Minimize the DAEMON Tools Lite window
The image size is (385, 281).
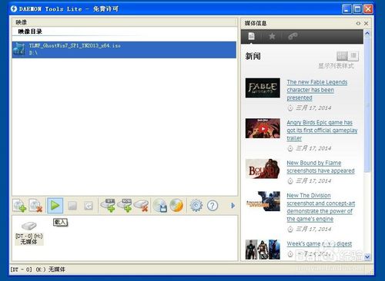[346, 9]
